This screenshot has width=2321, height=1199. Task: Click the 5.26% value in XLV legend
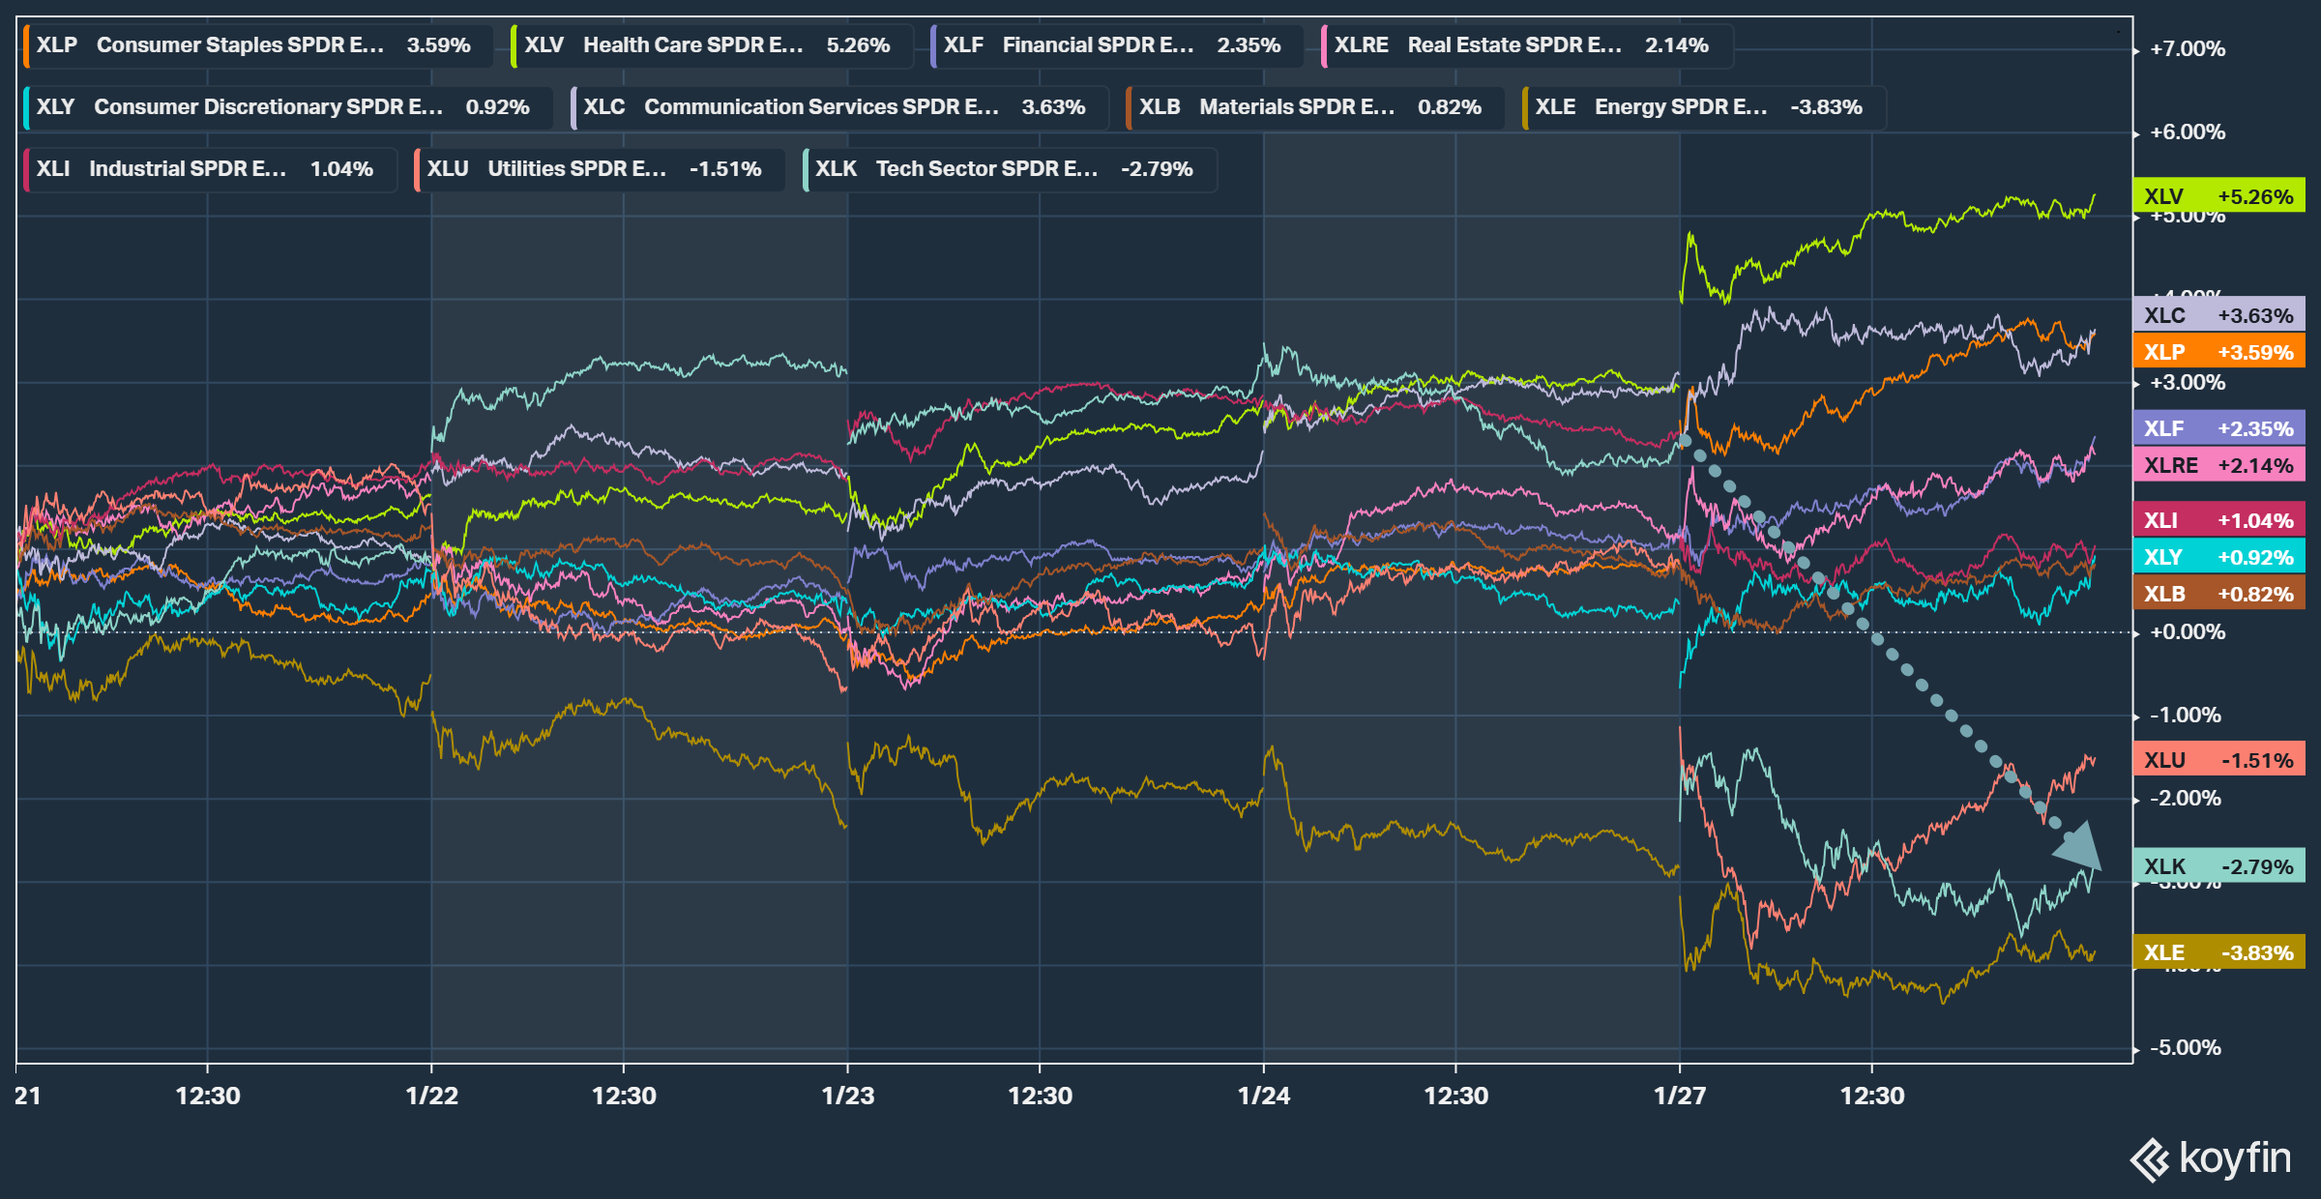[x=859, y=45]
